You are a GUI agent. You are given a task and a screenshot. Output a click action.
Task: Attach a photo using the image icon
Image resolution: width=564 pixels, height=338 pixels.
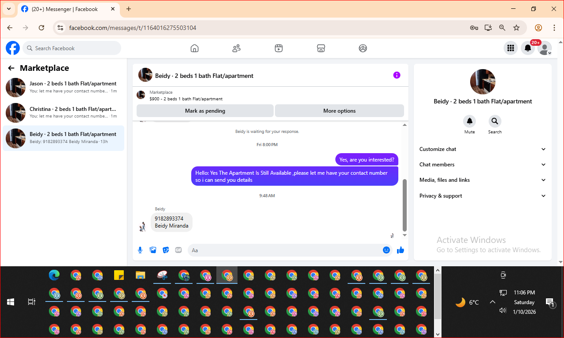153,250
